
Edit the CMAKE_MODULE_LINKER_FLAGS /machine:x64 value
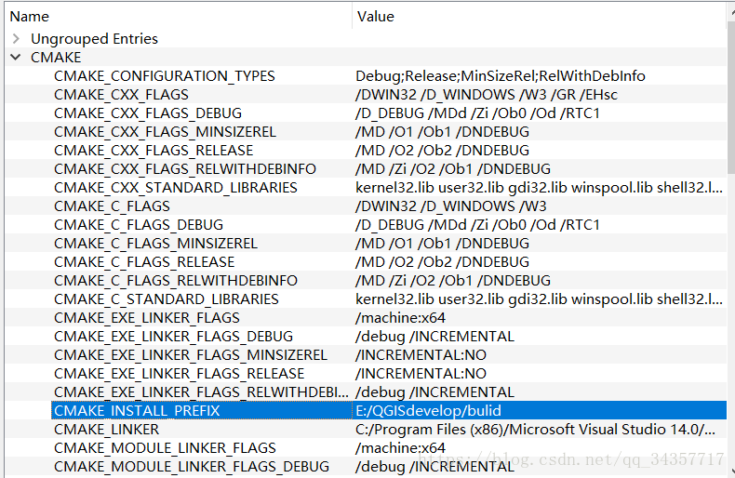coord(400,448)
